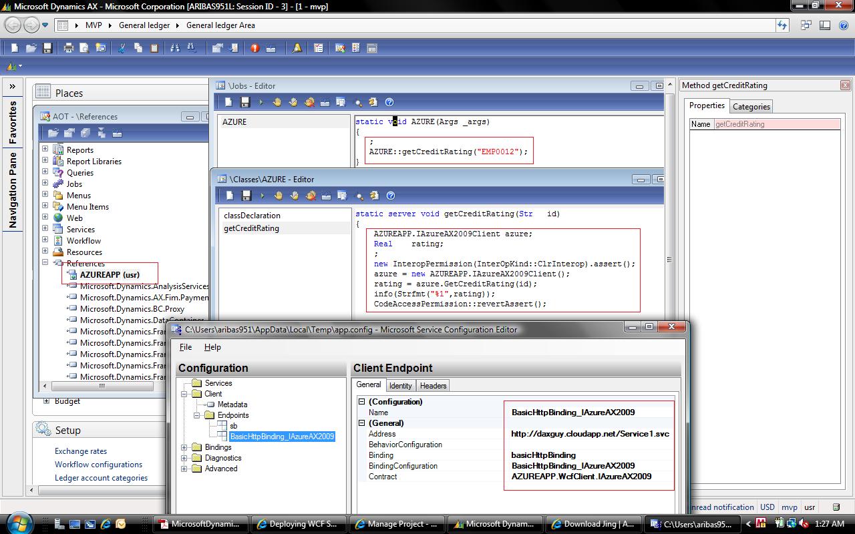Select AZUREAPP (usr) reference

click(110, 274)
